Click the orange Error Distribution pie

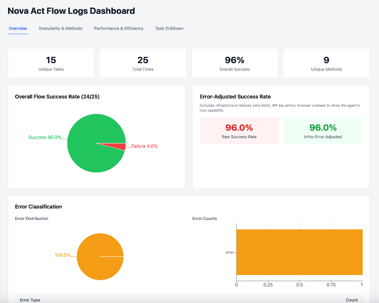tap(100, 256)
